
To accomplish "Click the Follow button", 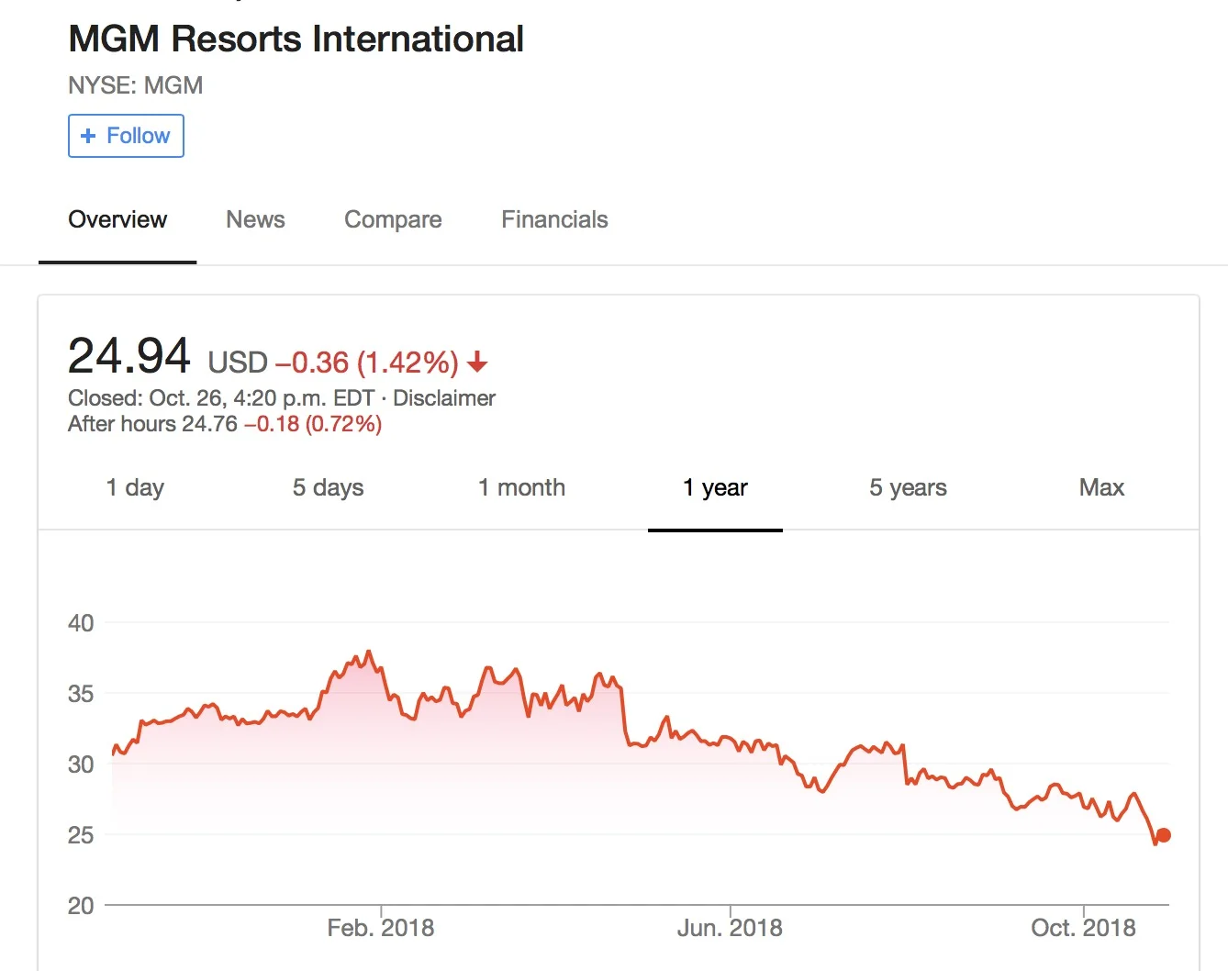I will coord(126,136).
